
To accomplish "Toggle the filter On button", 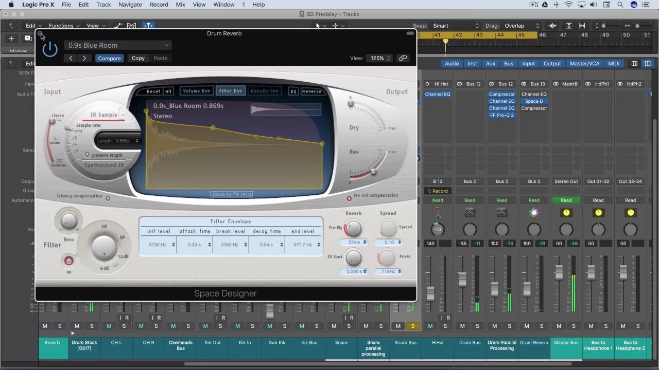I will pos(68,261).
